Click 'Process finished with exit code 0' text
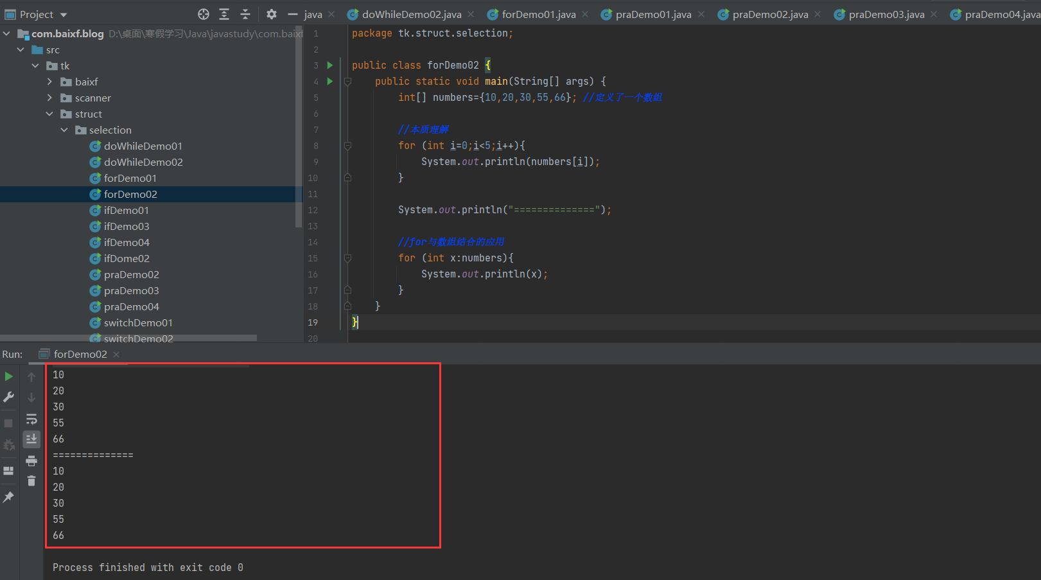 pyautogui.click(x=148, y=568)
